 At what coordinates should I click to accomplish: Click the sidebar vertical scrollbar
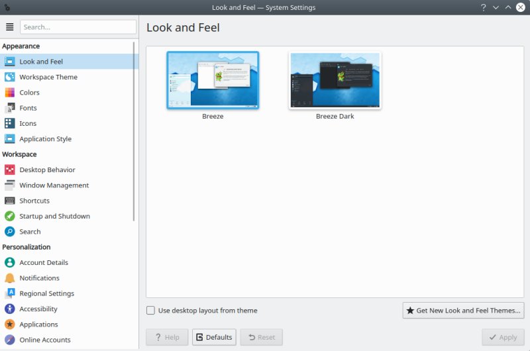point(134,132)
